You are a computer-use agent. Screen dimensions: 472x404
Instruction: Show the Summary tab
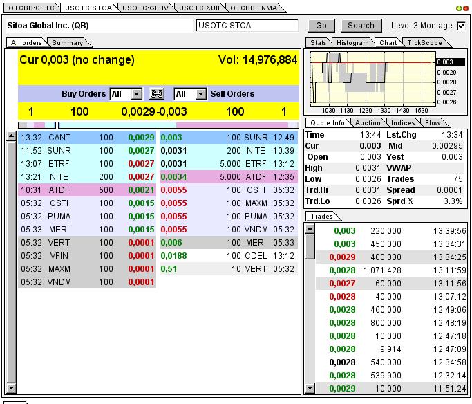pyautogui.click(x=67, y=43)
